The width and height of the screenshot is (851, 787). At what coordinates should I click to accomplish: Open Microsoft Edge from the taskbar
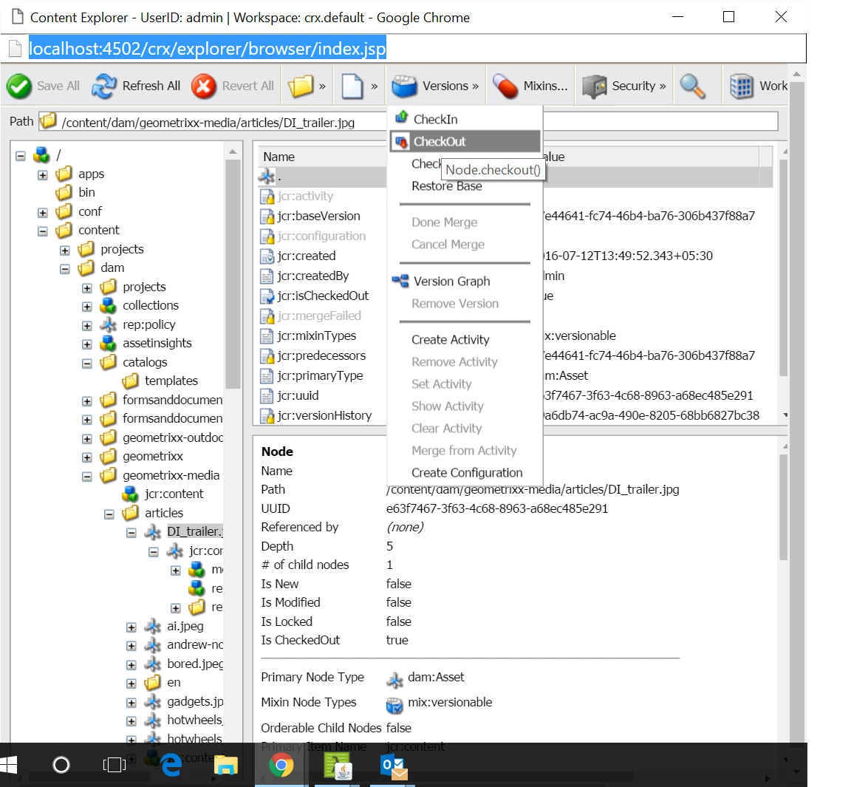click(171, 766)
